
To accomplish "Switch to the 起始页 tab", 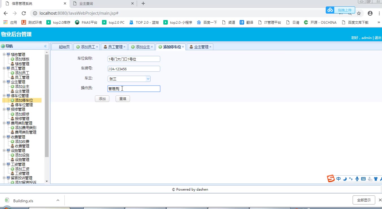I will coord(62,47).
